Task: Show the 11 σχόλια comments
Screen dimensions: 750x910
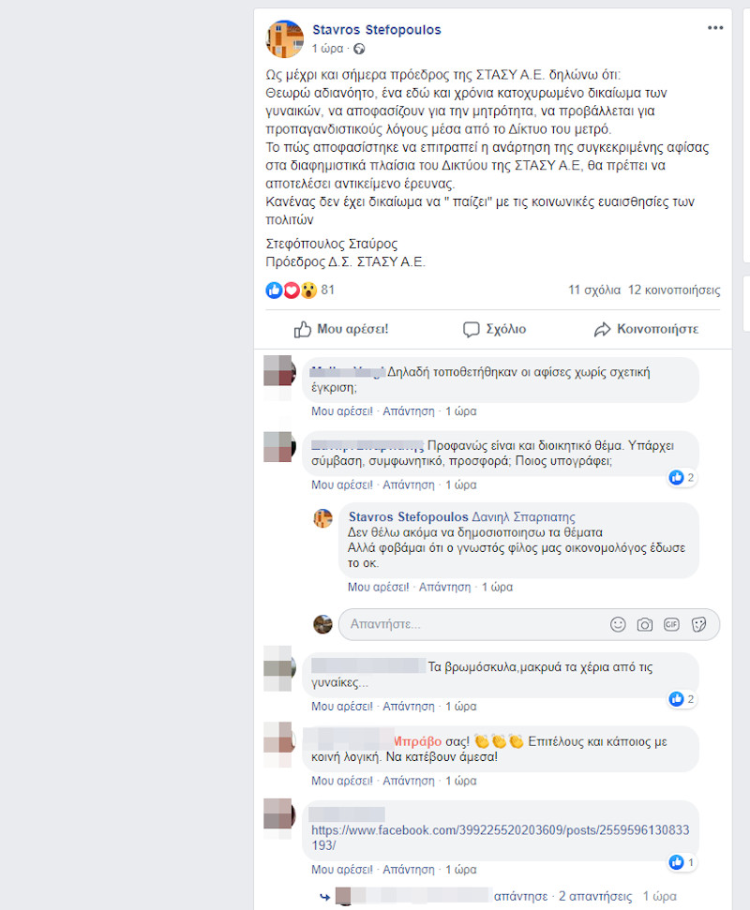Action: coord(594,290)
